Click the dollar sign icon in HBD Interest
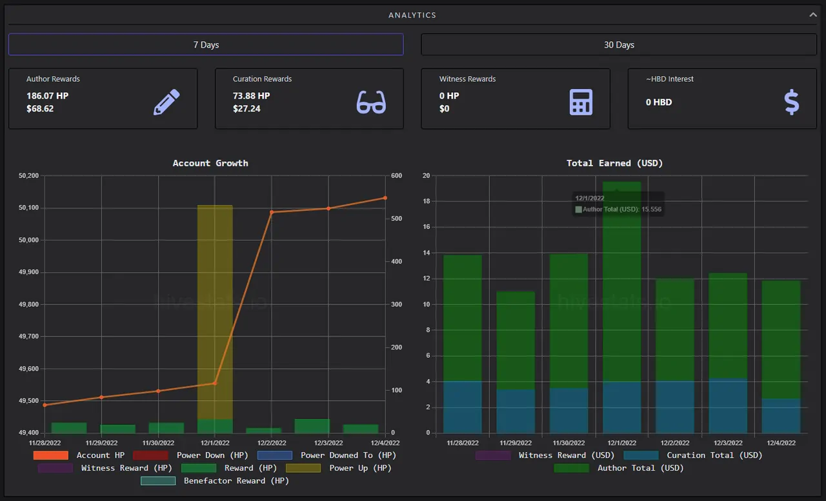 coord(792,103)
